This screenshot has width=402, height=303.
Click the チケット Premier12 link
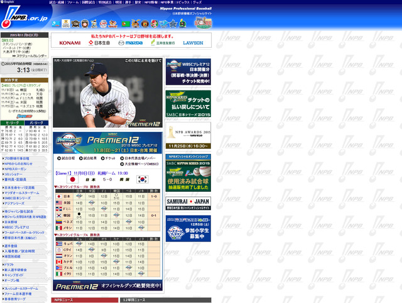pos(108,158)
